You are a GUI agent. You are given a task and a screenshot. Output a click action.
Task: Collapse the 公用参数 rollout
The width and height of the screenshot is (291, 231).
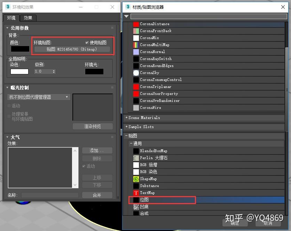click(x=7, y=28)
